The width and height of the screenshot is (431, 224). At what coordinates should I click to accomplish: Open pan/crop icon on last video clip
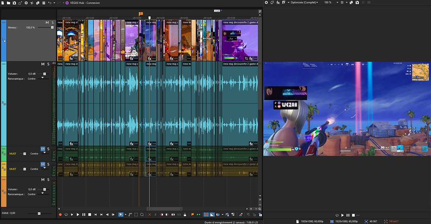pos(247,58)
